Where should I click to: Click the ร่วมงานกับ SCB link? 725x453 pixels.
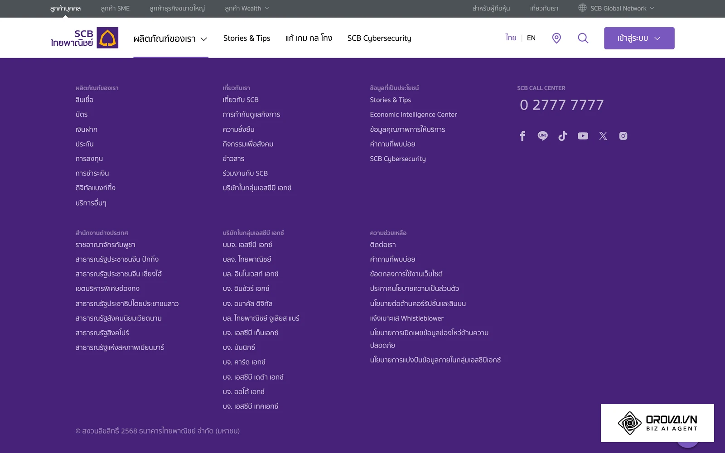pyautogui.click(x=245, y=173)
